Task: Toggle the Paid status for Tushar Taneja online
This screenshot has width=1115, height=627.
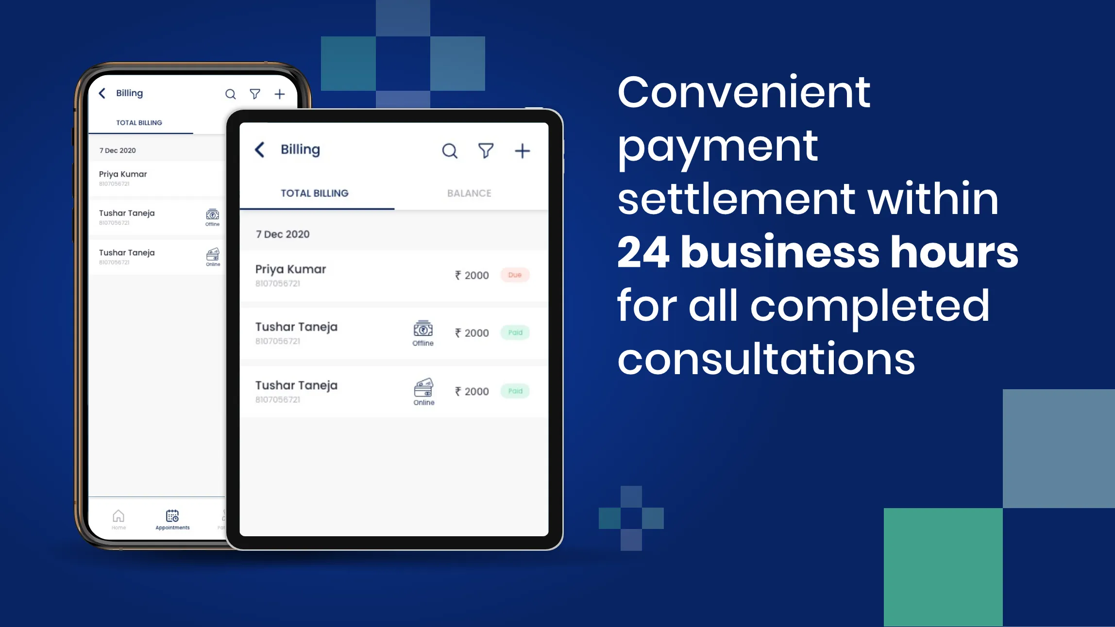Action: [515, 391]
